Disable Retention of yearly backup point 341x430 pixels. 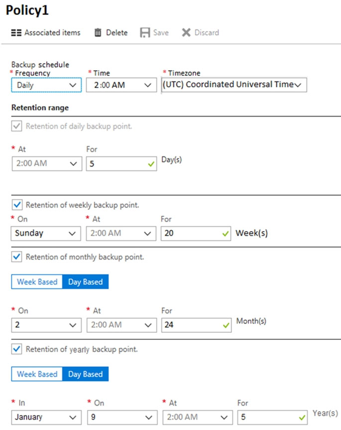click(x=16, y=349)
